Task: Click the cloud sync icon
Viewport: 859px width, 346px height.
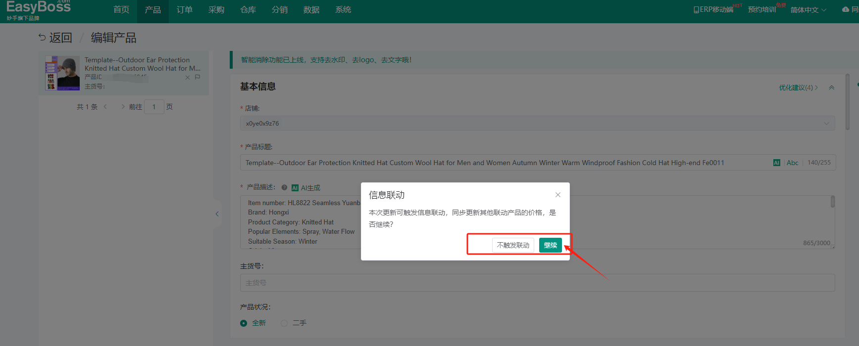Action: [846, 9]
